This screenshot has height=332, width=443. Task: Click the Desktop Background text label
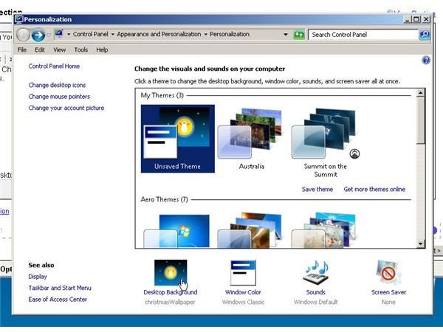point(171,292)
